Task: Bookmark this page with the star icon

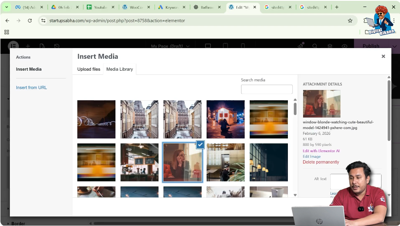Action: click(350, 21)
